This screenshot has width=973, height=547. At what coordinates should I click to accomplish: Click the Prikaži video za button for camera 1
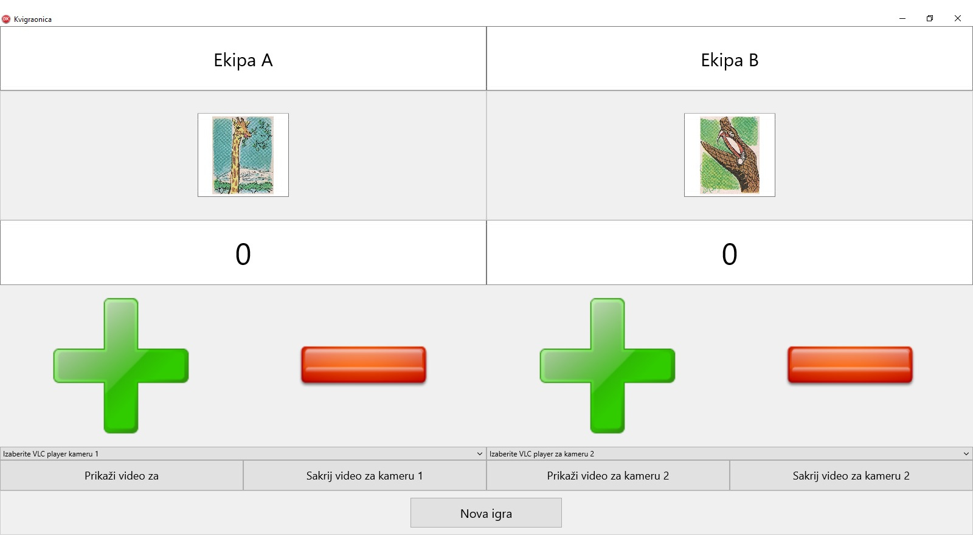[x=122, y=475]
